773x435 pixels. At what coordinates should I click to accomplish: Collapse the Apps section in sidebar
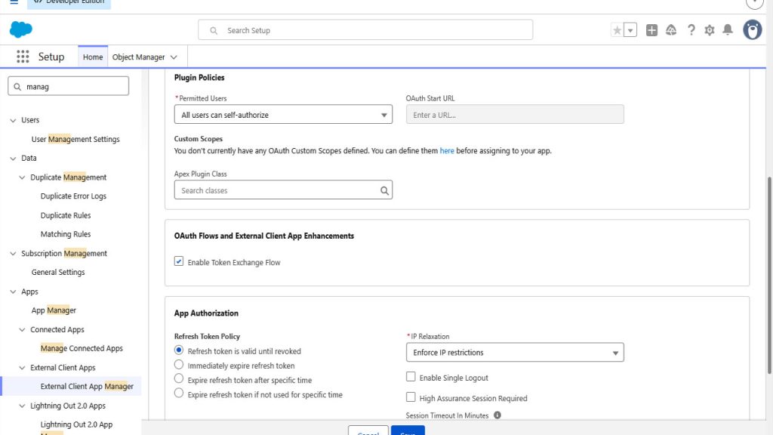coord(13,292)
